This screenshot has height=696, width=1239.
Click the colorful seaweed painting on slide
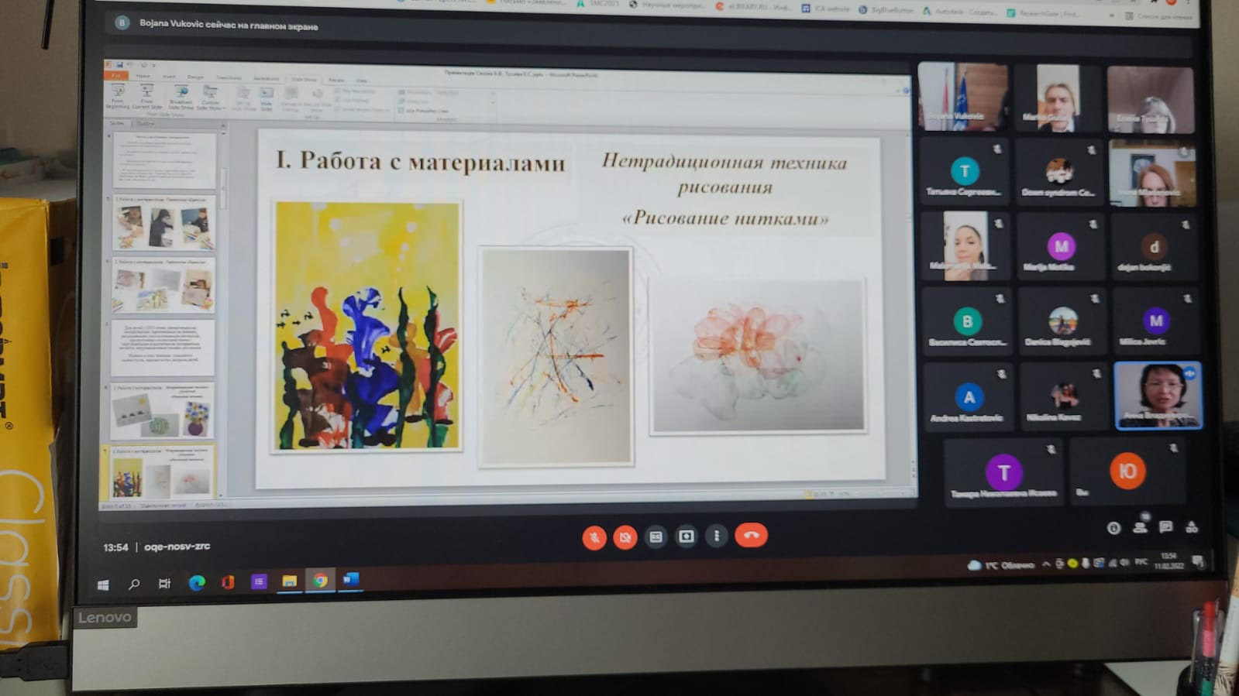coord(367,325)
